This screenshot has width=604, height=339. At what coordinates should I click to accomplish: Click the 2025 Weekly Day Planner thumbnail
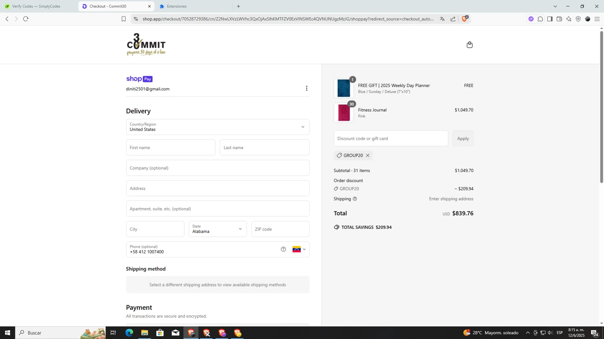pos(344,88)
